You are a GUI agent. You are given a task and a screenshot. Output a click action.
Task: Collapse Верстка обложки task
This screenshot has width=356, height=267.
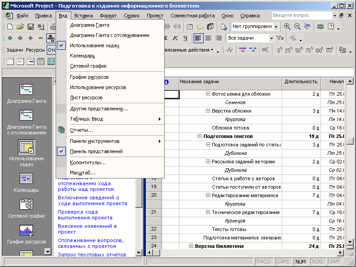(208, 110)
